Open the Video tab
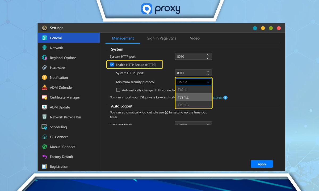Screen dimensions: 319x191 pyautogui.click(x=195, y=38)
